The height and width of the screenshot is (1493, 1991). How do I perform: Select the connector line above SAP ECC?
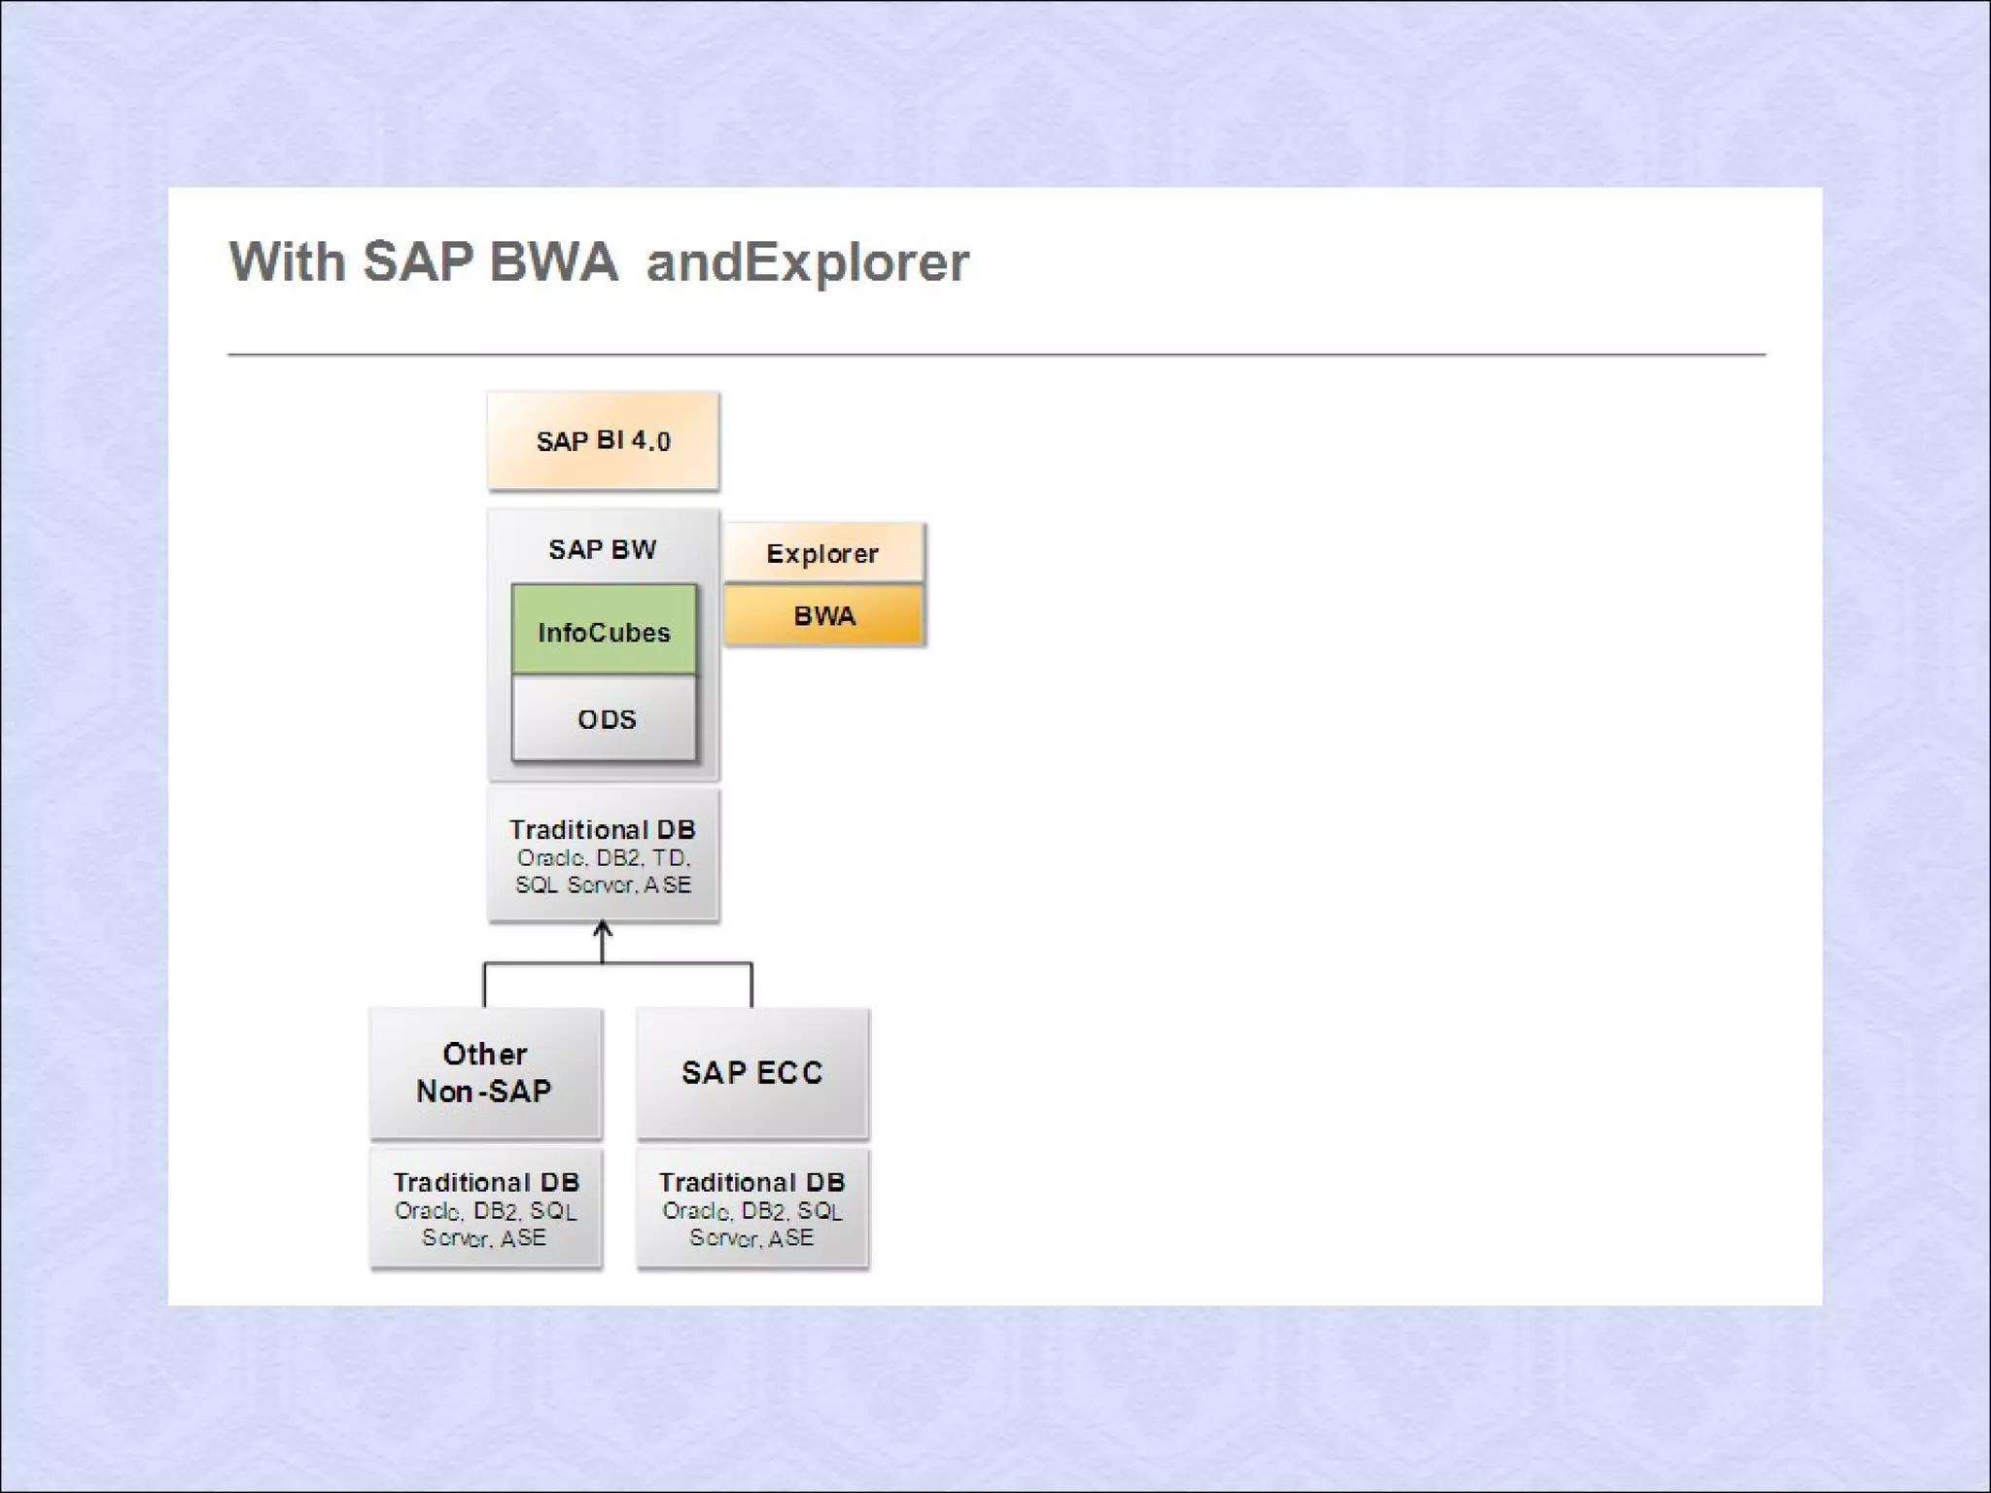point(751,984)
